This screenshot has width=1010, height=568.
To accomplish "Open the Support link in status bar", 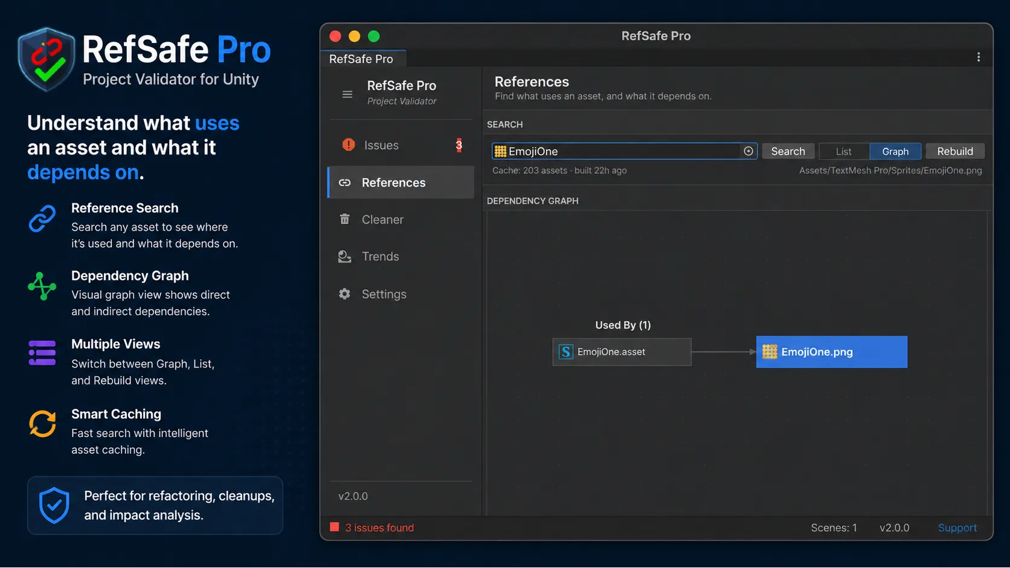I will (x=957, y=528).
